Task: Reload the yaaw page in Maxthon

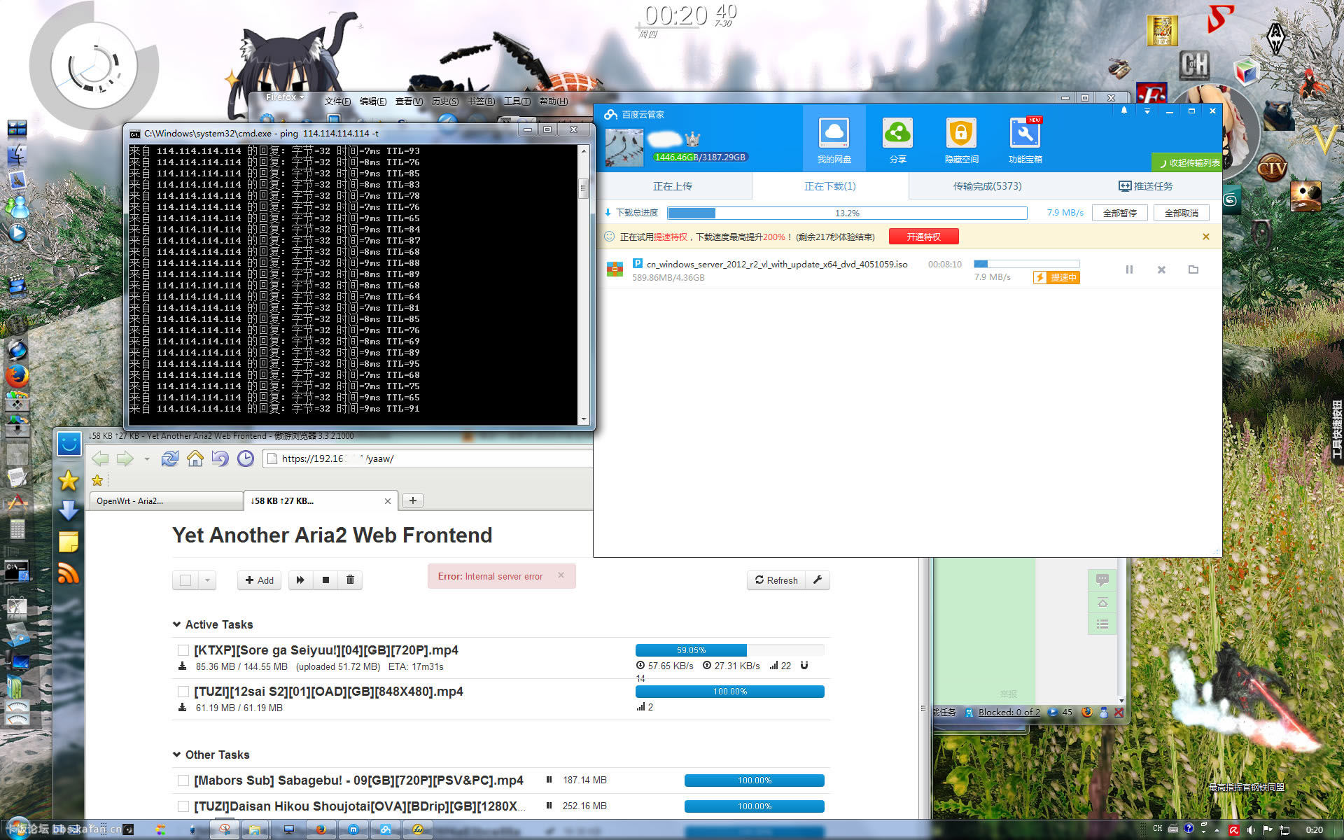Action: pyautogui.click(x=169, y=458)
